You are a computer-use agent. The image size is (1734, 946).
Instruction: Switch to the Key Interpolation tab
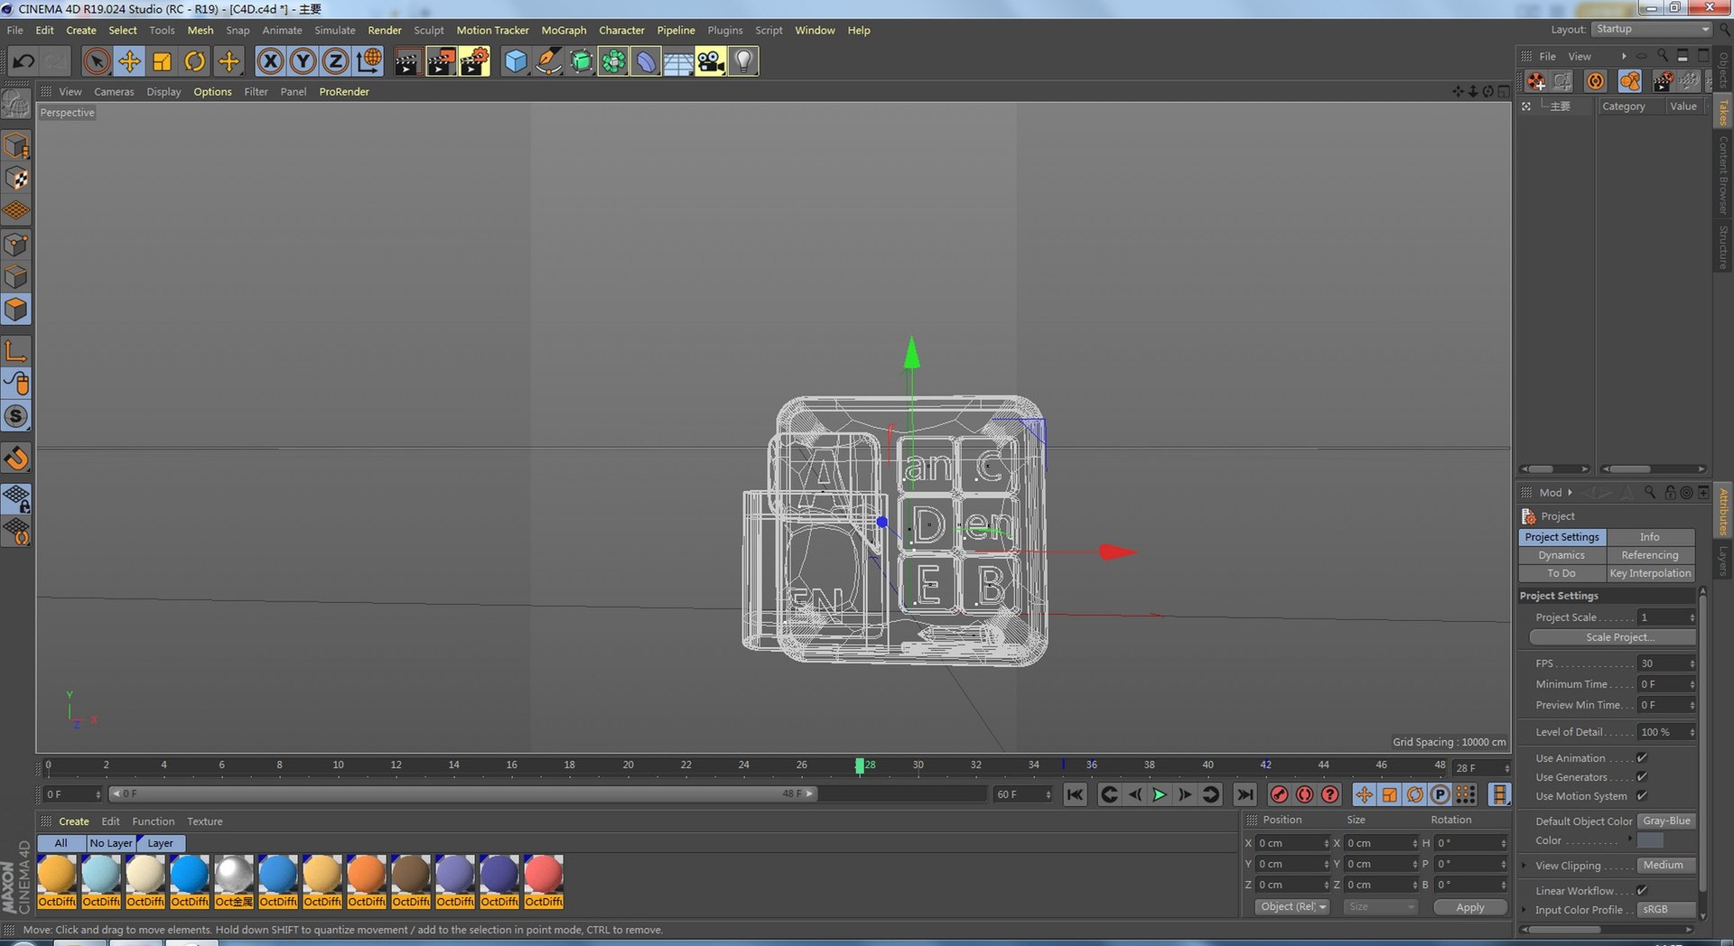[x=1650, y=573]
